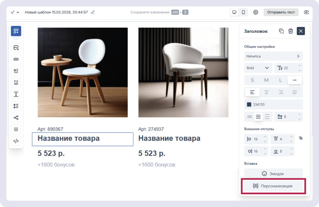Align text right
Image resolution: width=319 pixels, height=207 pixels.
pyautogui.click(x=280, y=93)
